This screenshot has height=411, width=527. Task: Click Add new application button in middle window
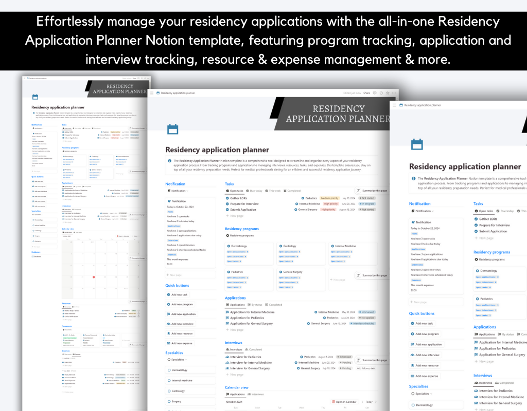click(182, 314)
